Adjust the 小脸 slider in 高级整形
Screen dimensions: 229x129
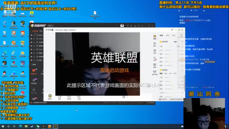(172, 77)
